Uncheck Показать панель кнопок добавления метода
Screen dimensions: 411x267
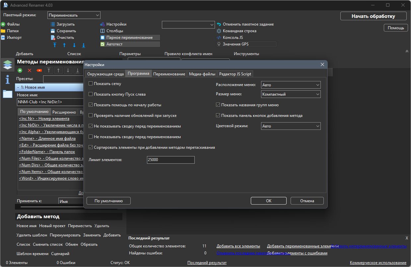(218, 116)
